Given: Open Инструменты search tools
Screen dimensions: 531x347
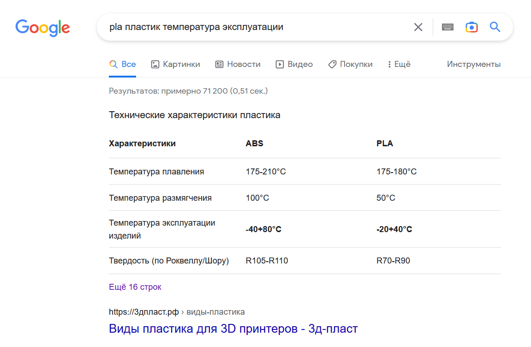Looking at the screenshot, I should click(473, 65).
